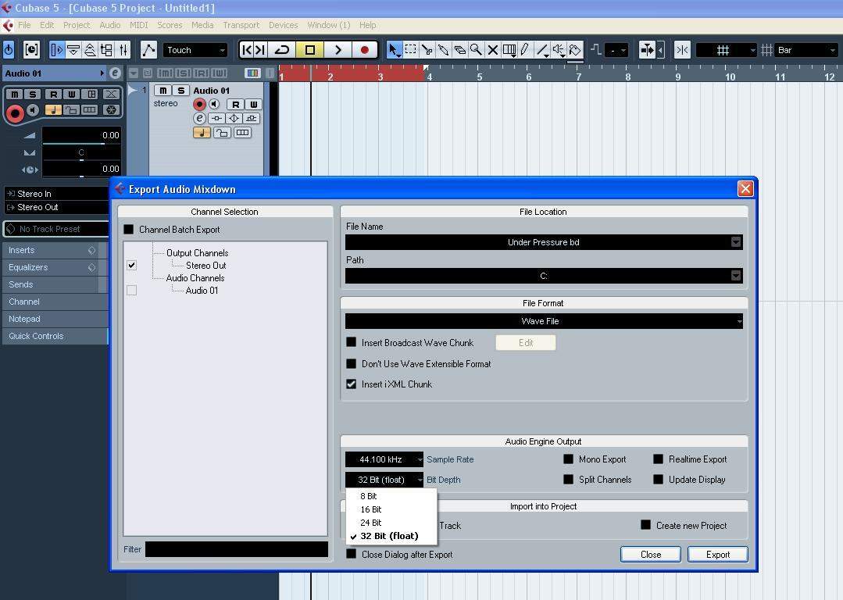Viewport: 843px width, 600px height.
Task: Open the Transport menu
Action: pos(241,25)
